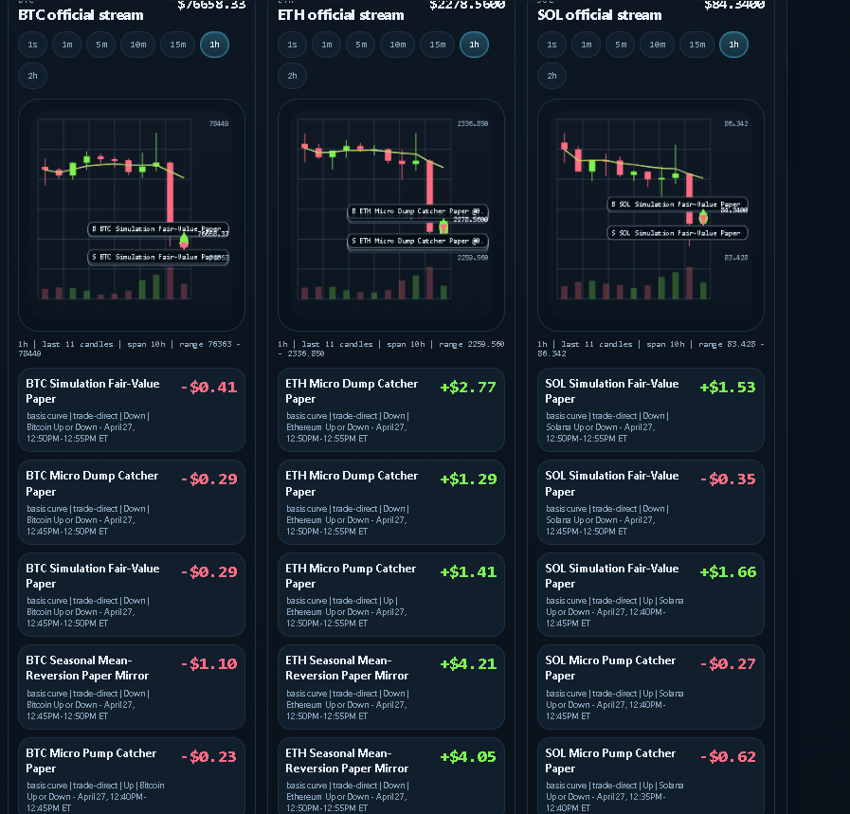The width and height of the screenshot is (850, 814).
Task: Click S BTC Simulation Fair-Value chart marker
Action: point(158,257)
